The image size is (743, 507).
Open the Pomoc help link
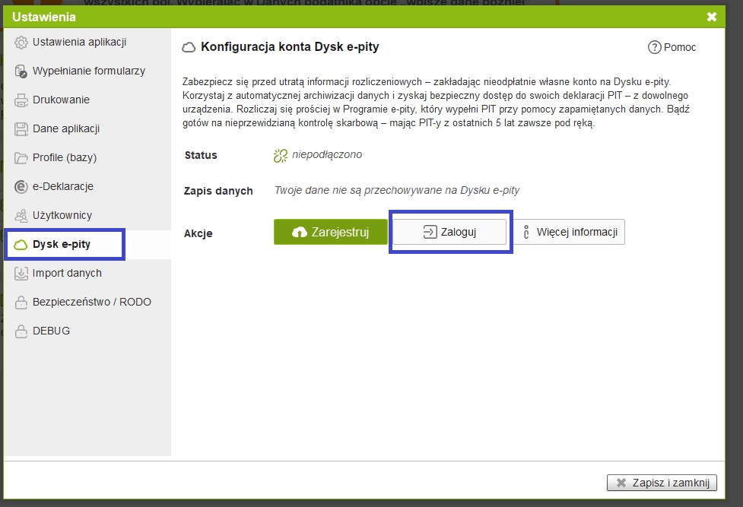coord(672,47)
